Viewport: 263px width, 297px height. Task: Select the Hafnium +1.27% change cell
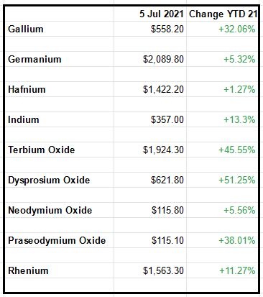point(222,89)
